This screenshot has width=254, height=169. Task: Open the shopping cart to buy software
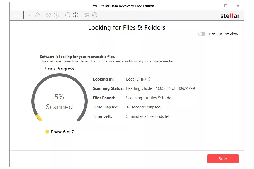click(x=87, y=15)
